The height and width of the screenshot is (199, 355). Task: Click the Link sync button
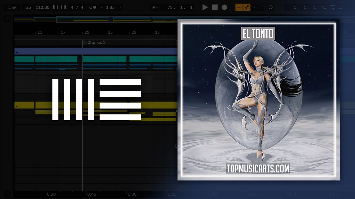pyautogui.click(x=12, y=7)
